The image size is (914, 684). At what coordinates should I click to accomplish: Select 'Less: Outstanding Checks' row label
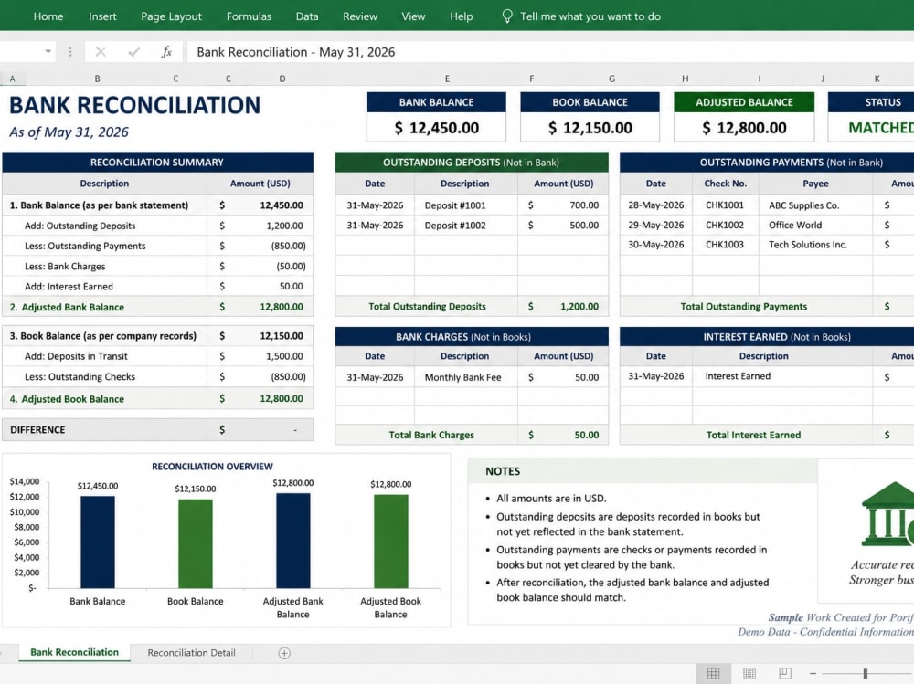pos(80,377)
